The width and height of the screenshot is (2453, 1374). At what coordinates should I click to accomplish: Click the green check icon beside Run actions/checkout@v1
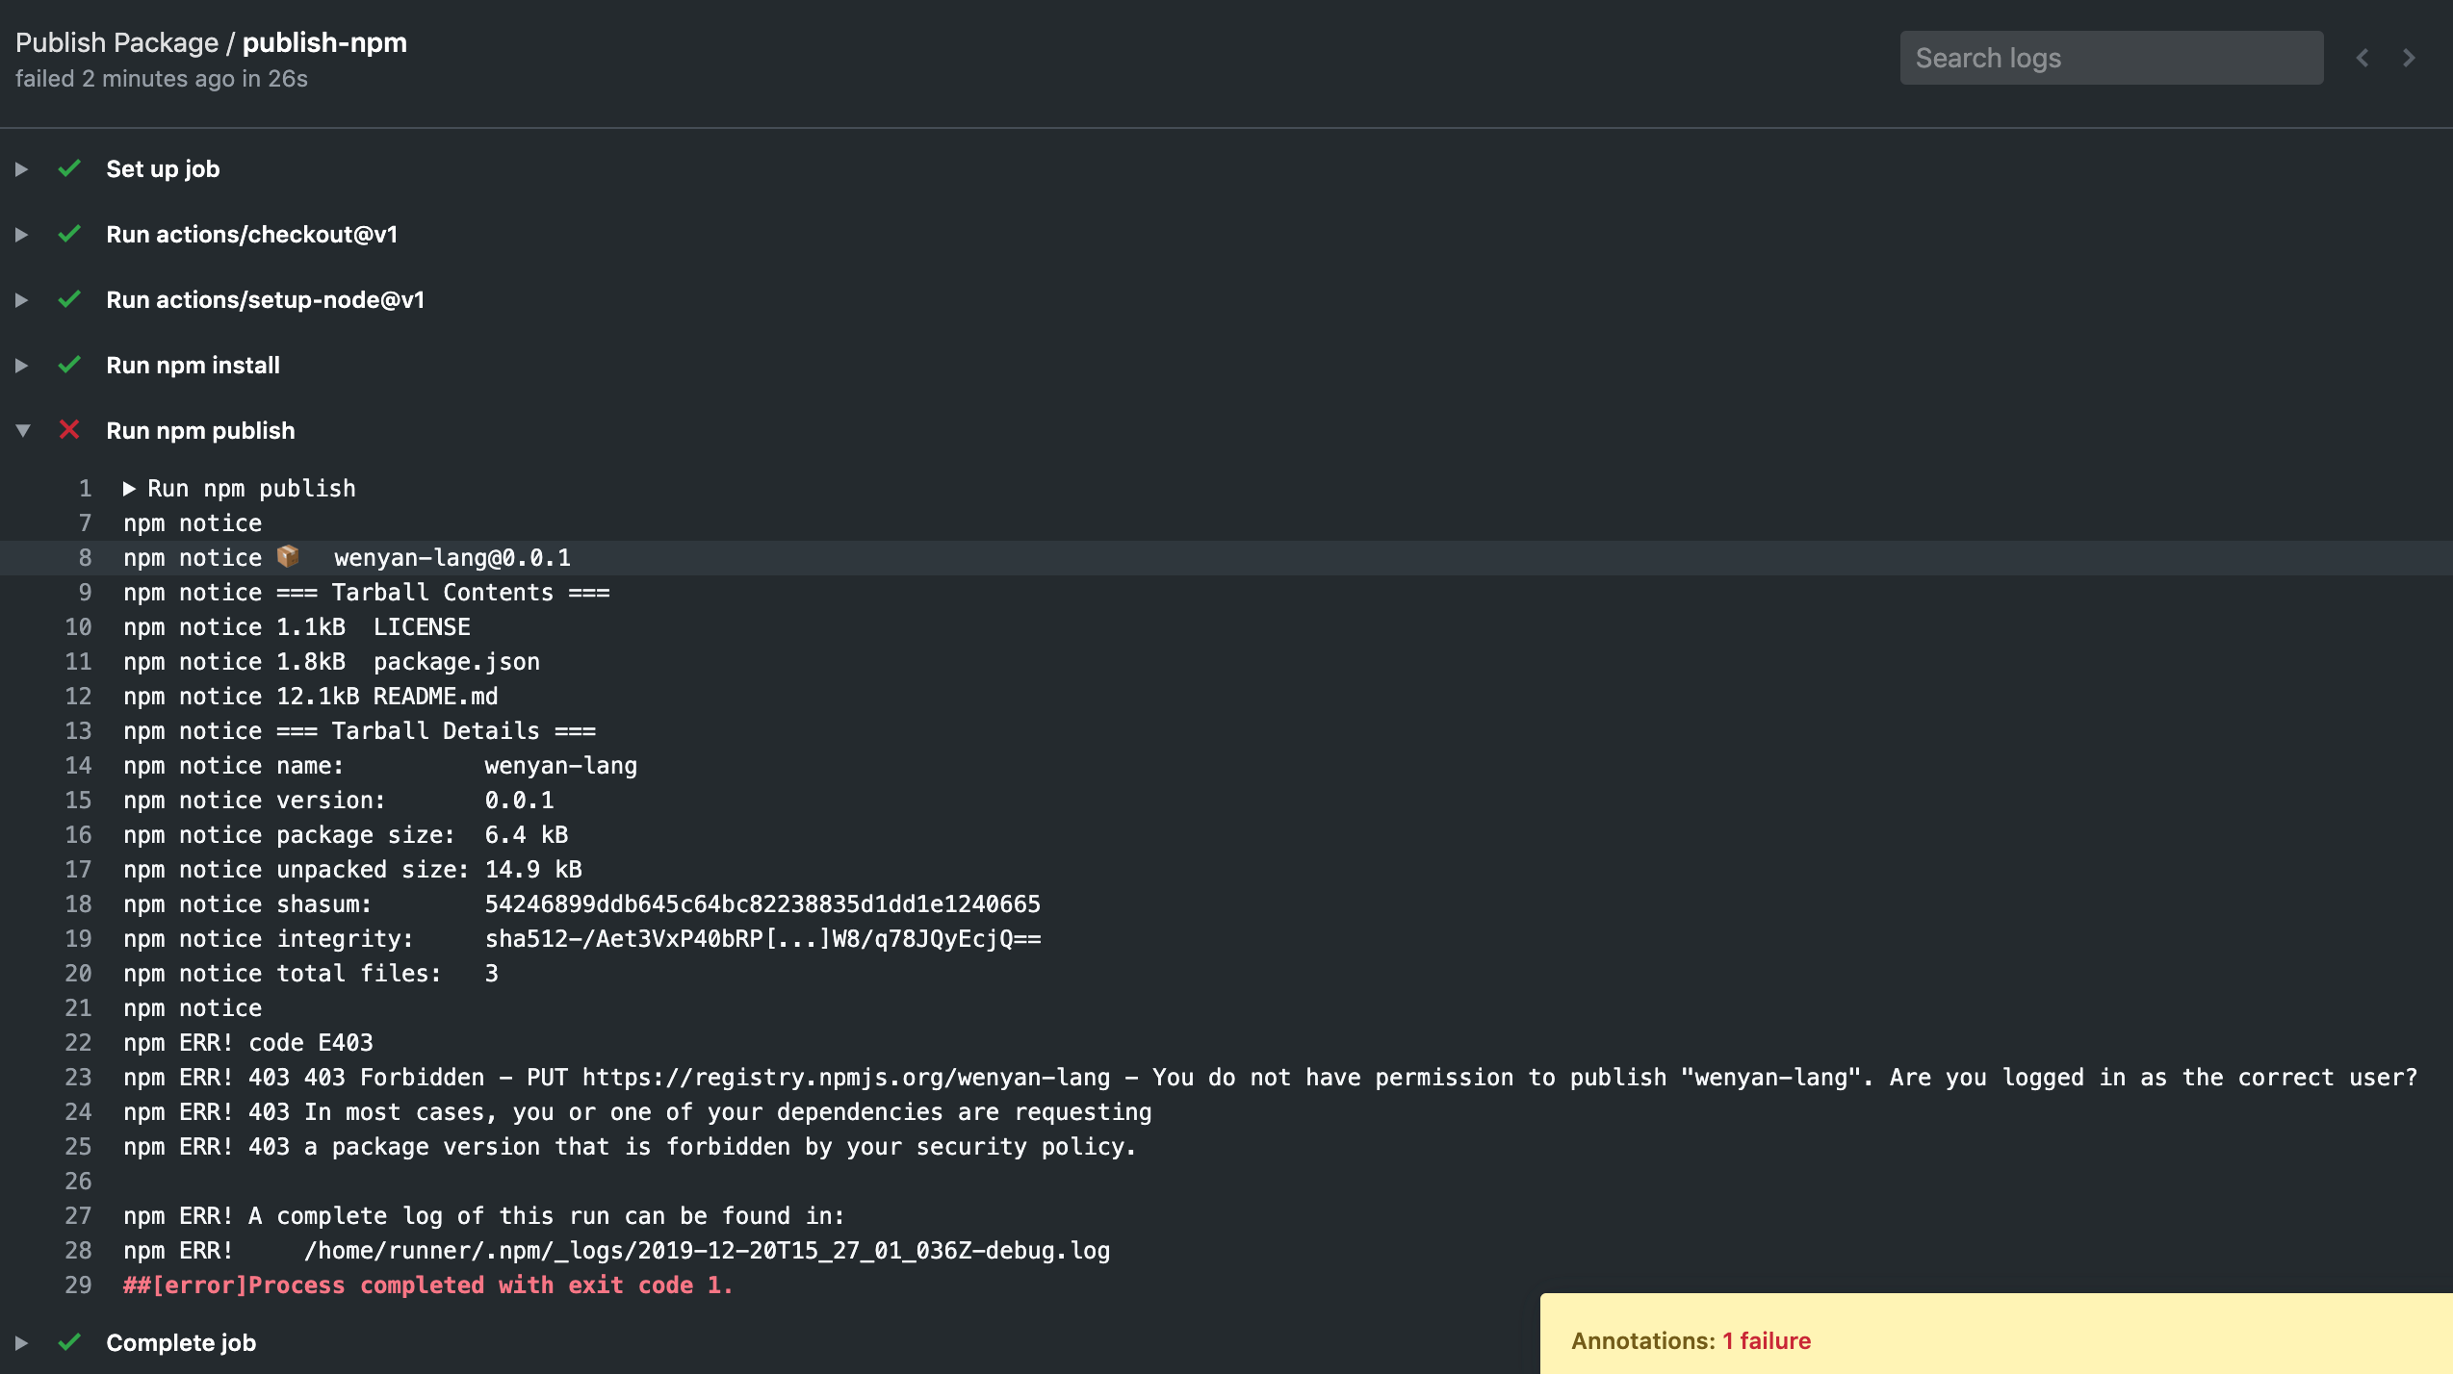[69, 234]
